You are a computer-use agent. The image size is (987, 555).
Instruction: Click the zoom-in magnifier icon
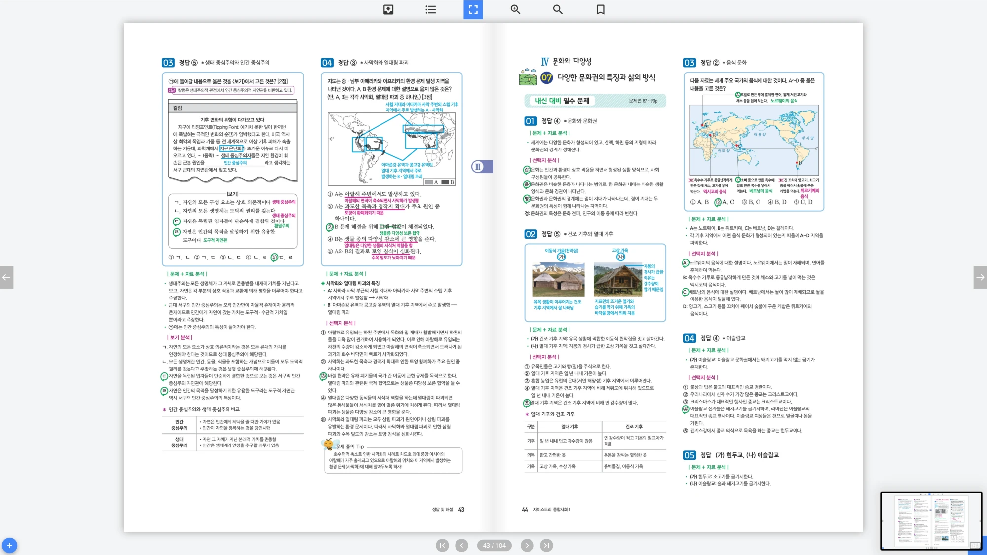coord(515,9)
